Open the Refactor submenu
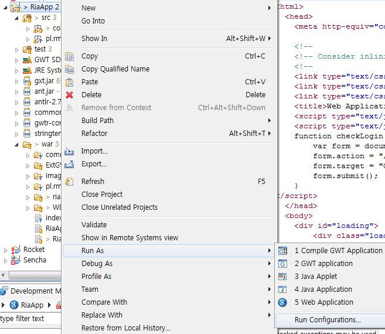This screenshot has height=334, width=385. (169, 134)
